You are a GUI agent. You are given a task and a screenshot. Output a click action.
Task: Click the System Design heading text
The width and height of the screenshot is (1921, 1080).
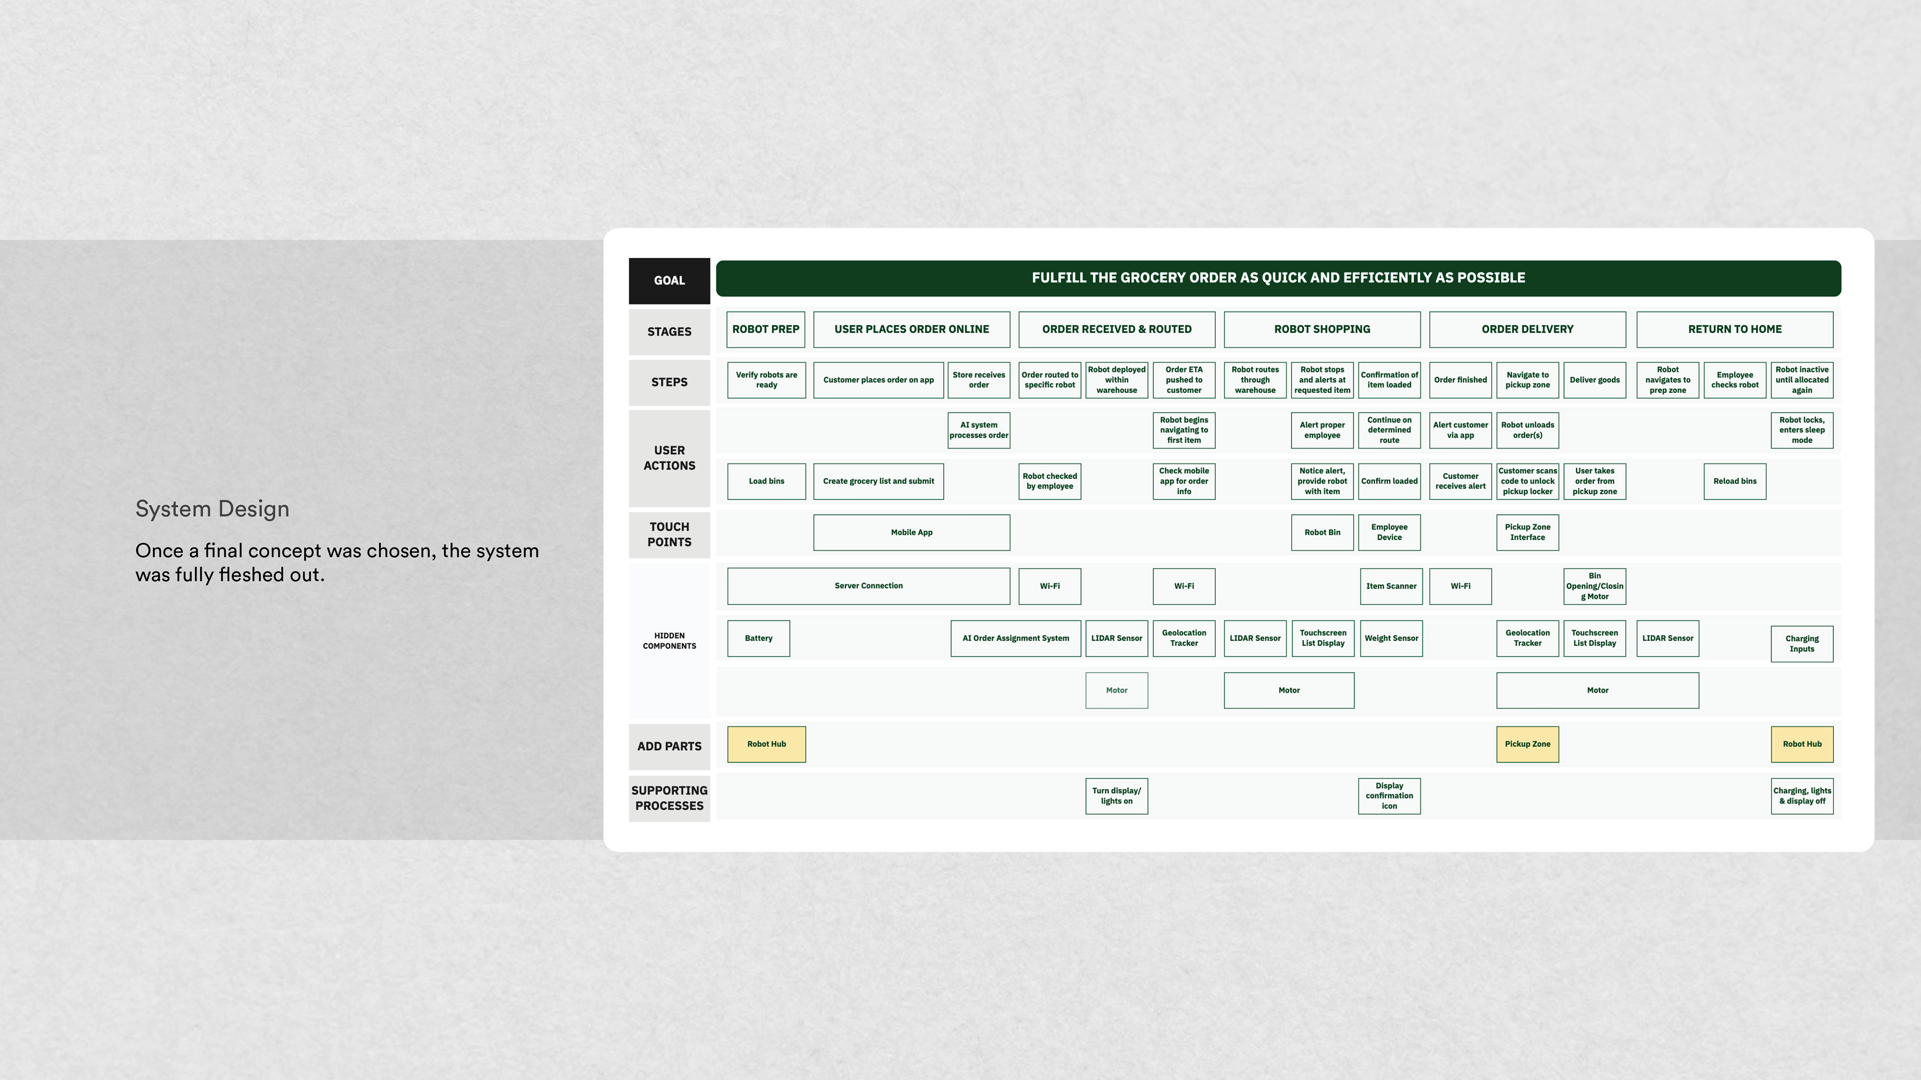tap(213, 509)
